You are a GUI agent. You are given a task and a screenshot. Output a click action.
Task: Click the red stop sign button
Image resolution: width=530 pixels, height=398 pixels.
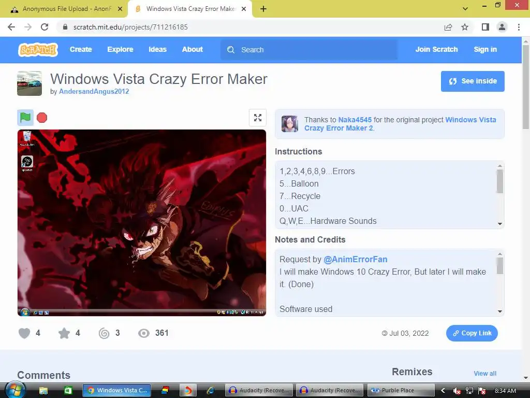click(42, 118)
